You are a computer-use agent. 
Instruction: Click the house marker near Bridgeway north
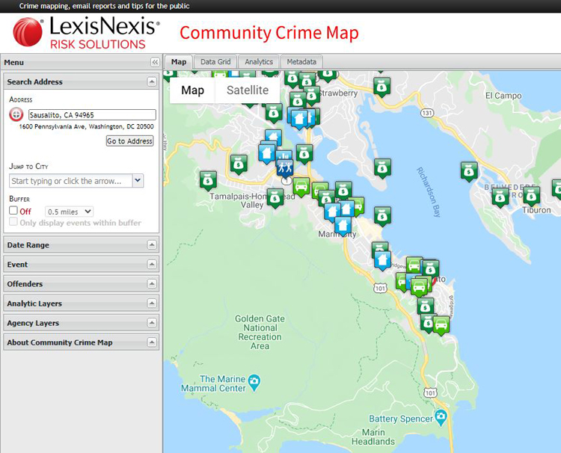[382, 259]
